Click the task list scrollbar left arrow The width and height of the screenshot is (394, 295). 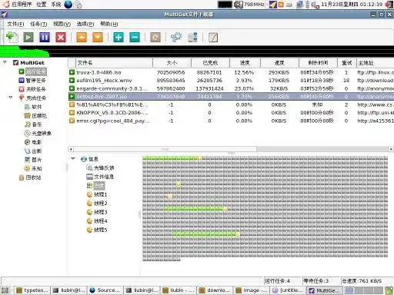click(71, 149)
